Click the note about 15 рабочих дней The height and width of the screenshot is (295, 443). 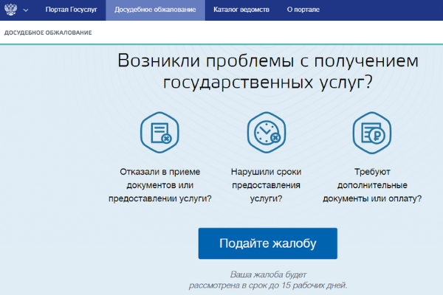pos(268,280)
